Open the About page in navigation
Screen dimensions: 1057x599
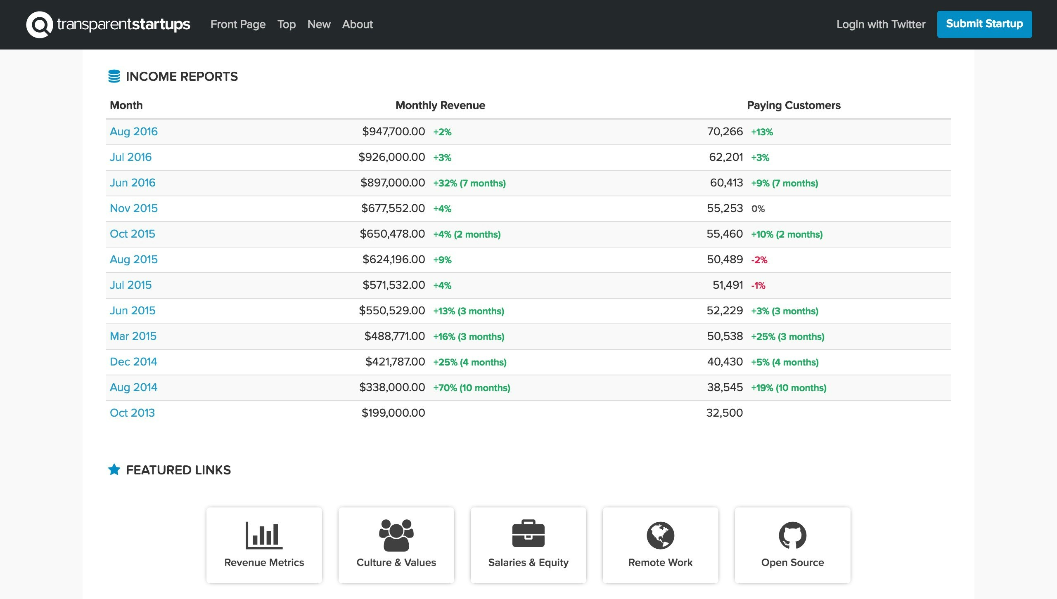pos(357,24)
